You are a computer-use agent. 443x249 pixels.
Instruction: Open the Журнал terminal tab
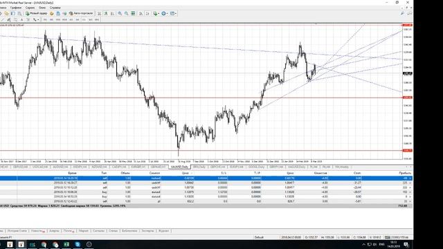pyautogui.click(x=163, y=230)
